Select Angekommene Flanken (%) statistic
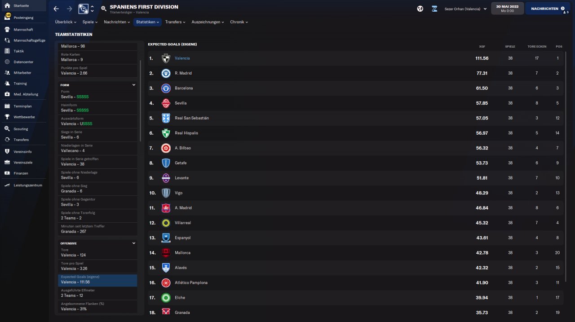Screen dimensions: 575x322 [x=97, y=307]
